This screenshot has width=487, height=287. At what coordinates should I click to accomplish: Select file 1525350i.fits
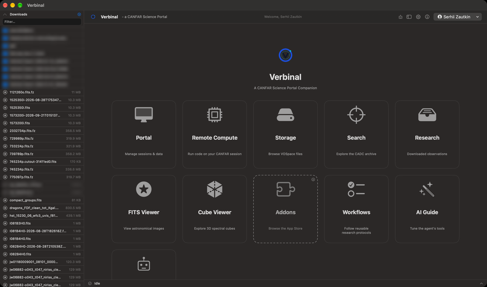tap(42, 108)
